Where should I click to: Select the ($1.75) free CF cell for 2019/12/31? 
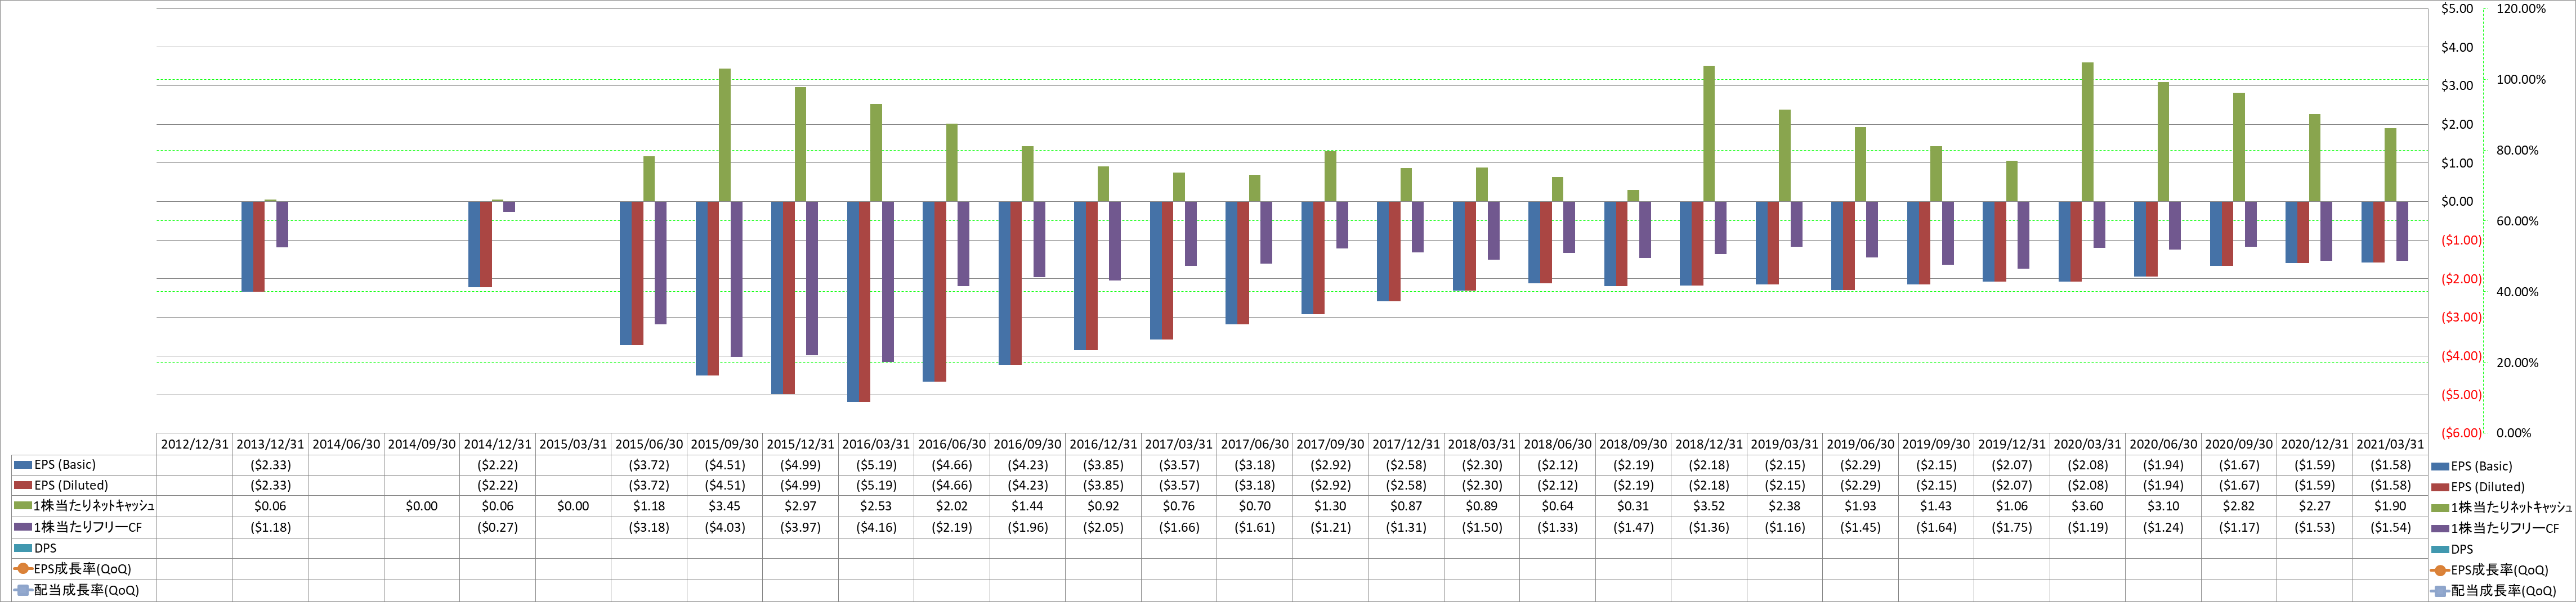pyautogui.click(x=2012, y=527)
